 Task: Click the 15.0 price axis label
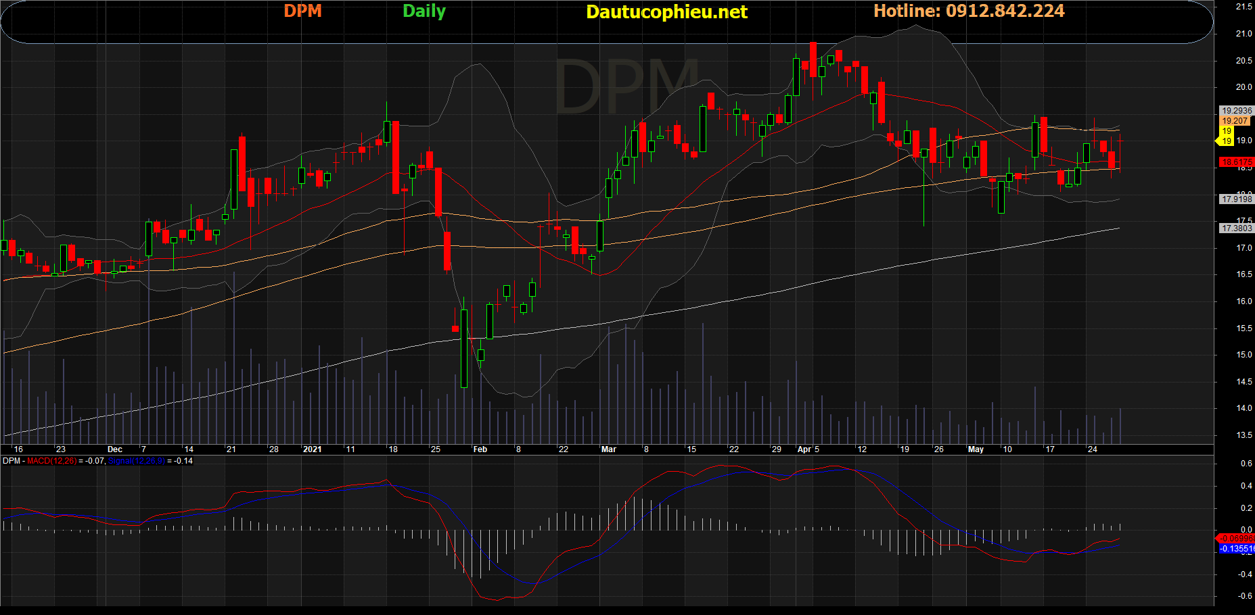(1244, 355)
